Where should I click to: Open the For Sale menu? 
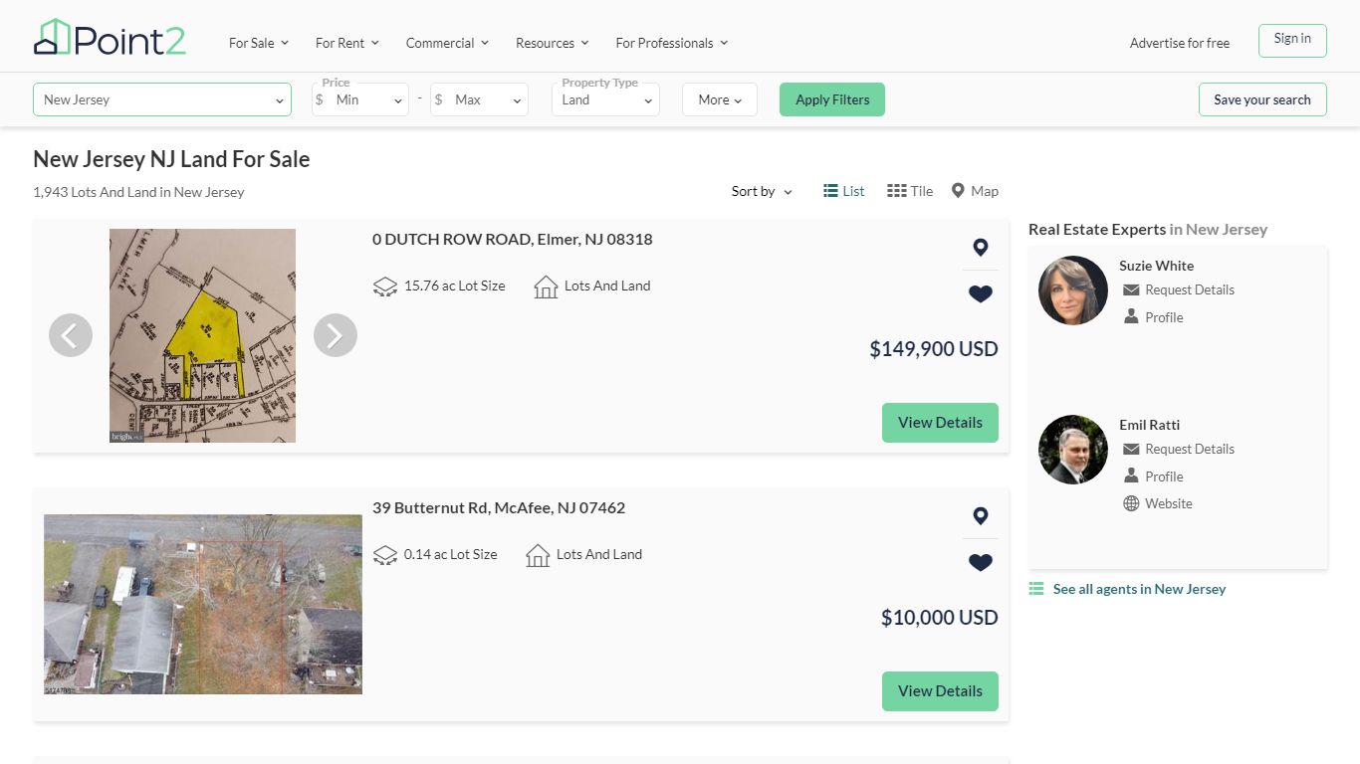[259, 43]
